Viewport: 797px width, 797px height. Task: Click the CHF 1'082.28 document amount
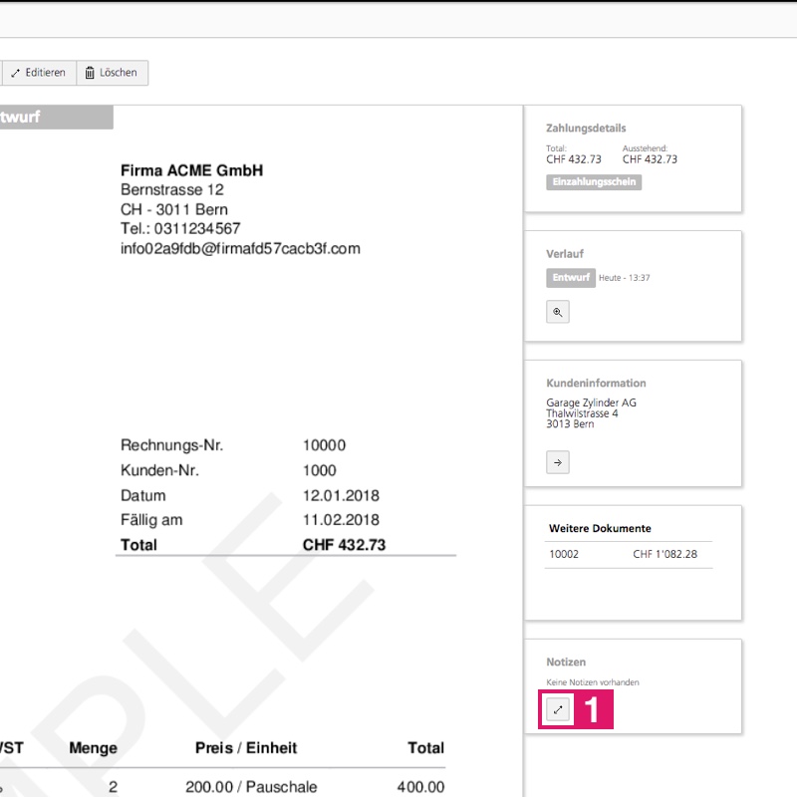664,554
